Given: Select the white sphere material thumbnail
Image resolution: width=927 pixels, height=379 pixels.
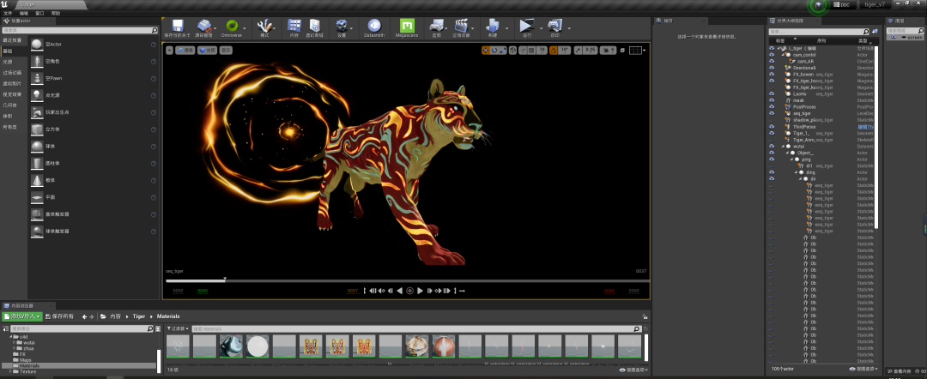Looking at the screenshot, I should pos(257,346).
